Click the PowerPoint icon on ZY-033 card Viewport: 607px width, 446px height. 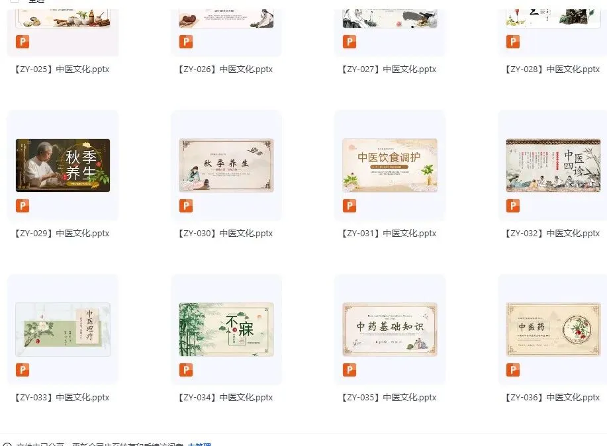(x=23, y=370)
